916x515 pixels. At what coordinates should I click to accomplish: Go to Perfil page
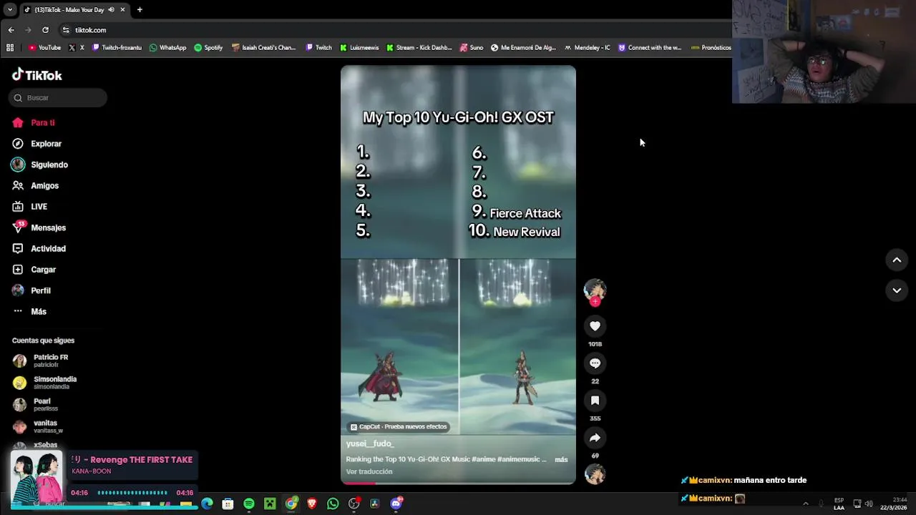pyautogui.click(x=31, y=290)
